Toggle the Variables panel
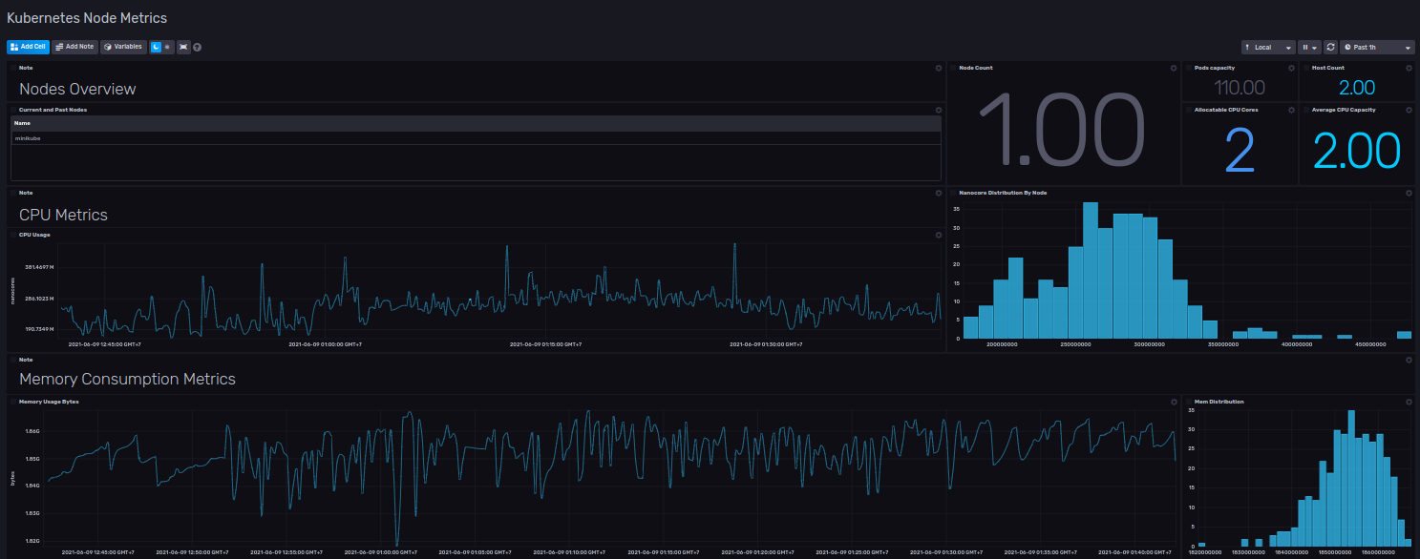This screenshot has height=559, width=1420. point(123,47)
